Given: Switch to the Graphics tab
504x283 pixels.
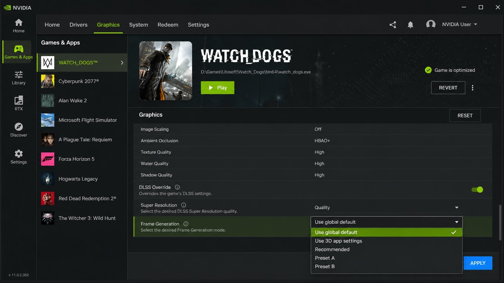Looking at the screenshot, I should click(108, 25).
